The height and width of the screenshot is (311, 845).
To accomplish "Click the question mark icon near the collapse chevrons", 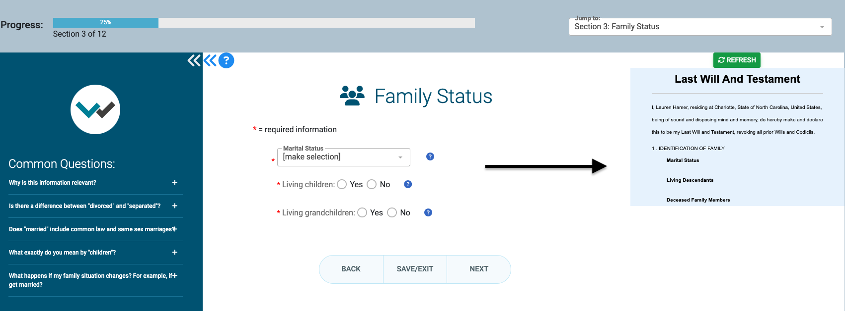I will point(227,60).
